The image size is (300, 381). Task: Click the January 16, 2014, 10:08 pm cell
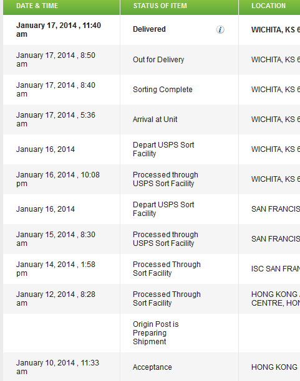(58, 179)
